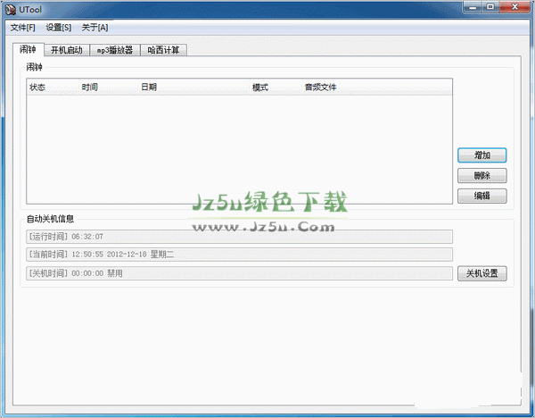Close the UTool window
The image size is (535, 418).
tap(514, 7)
